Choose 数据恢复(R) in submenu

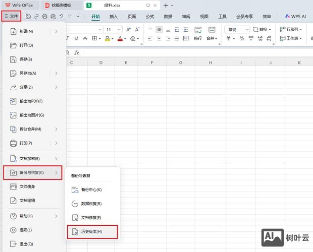[92, 204]
